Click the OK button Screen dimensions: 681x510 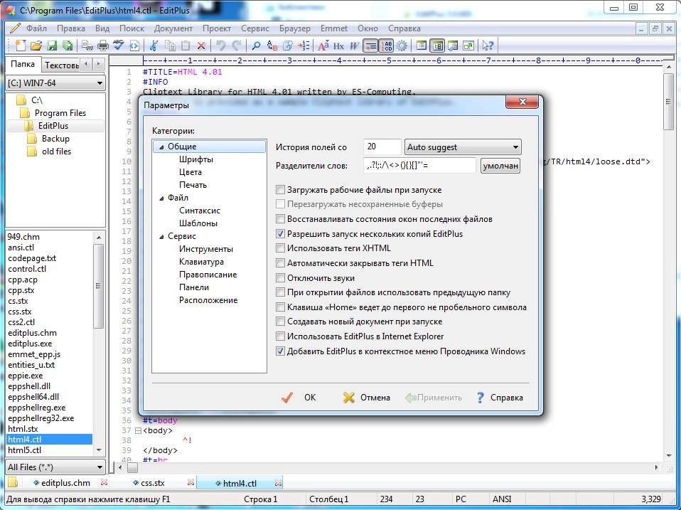point(299,398)
